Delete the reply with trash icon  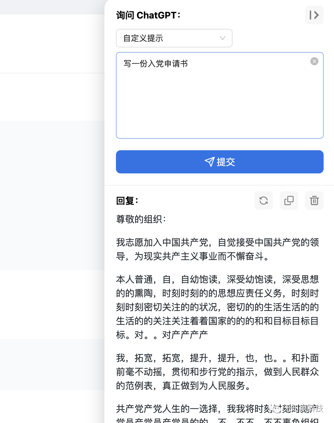pyautogui.click(x=314, y=201)
